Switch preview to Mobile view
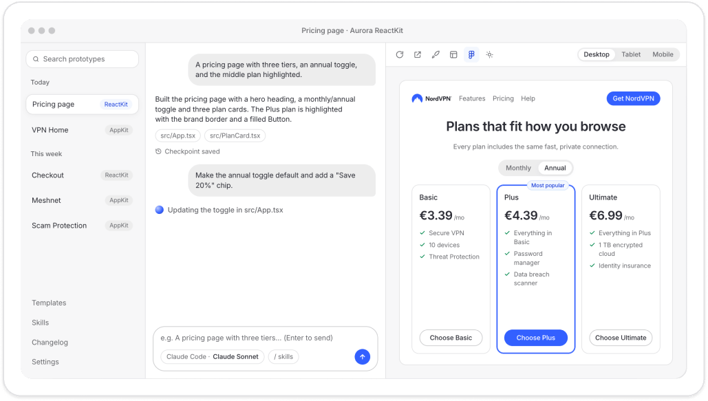 coord(663,54)
